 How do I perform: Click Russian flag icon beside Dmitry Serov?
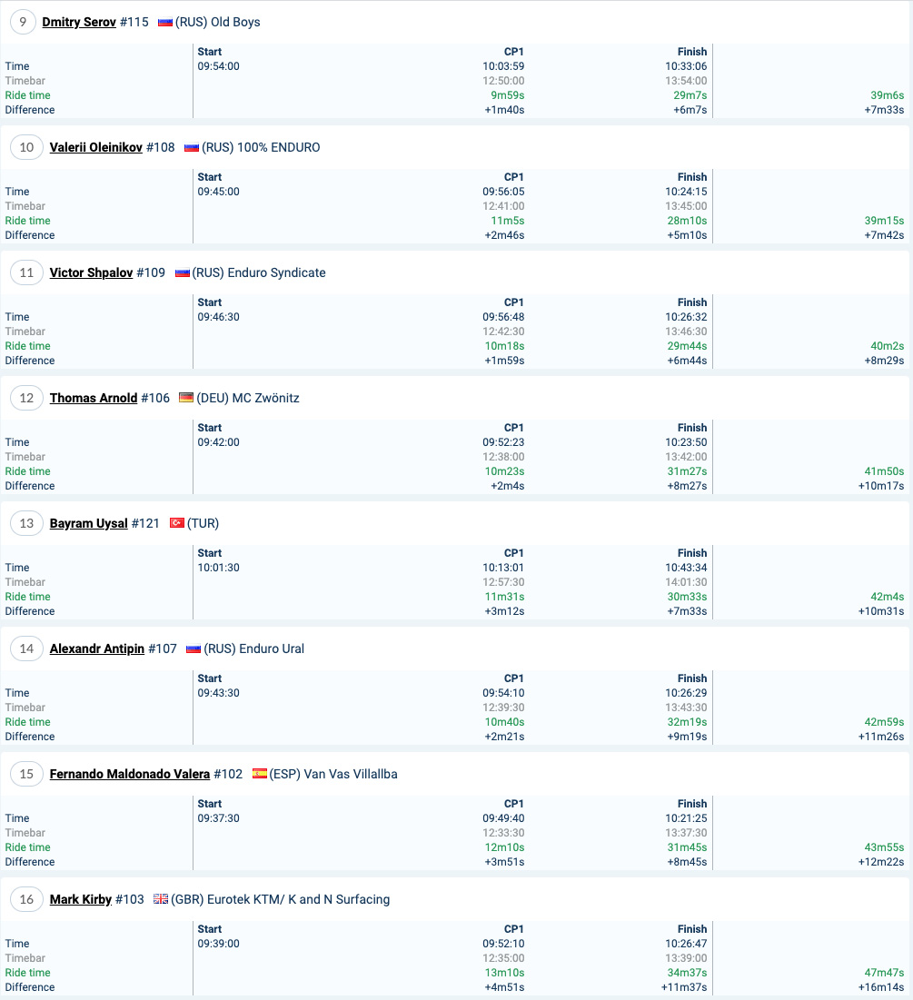tap(165, 23)
